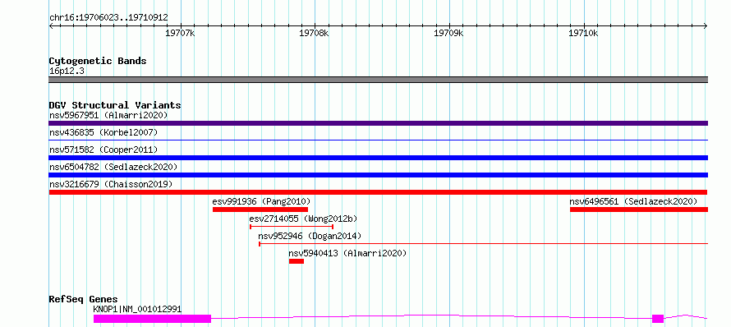The width and height of the screenshot is (731, 327).
Task: Select the red nsv6496561 variant bar
Action: tap(639, 210)
